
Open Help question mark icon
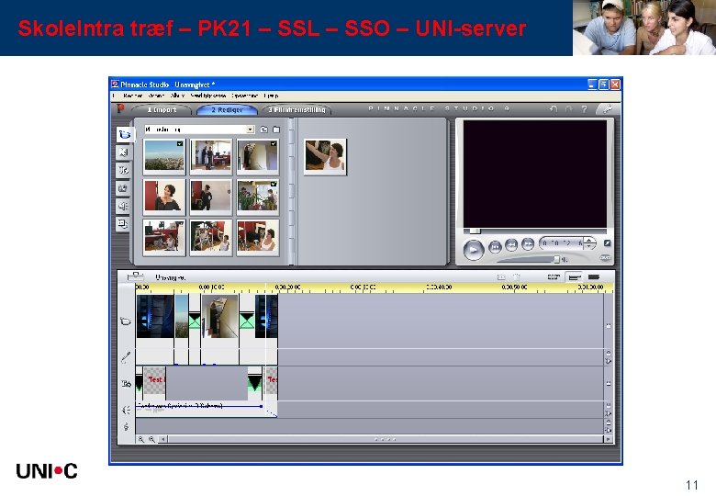click(x=584, y=108)
